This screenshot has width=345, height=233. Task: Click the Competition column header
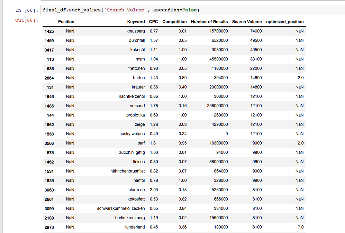174,22
